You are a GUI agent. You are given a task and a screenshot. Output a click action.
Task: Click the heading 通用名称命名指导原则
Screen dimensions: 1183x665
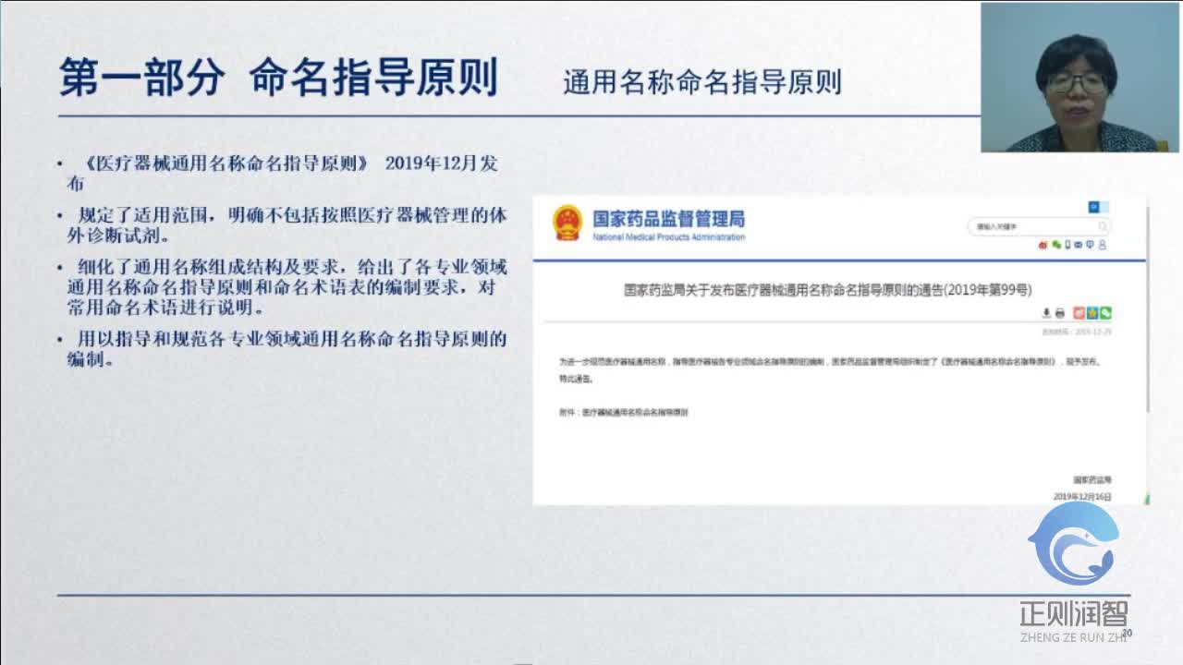pyautogui.click(x=703, y=81)
